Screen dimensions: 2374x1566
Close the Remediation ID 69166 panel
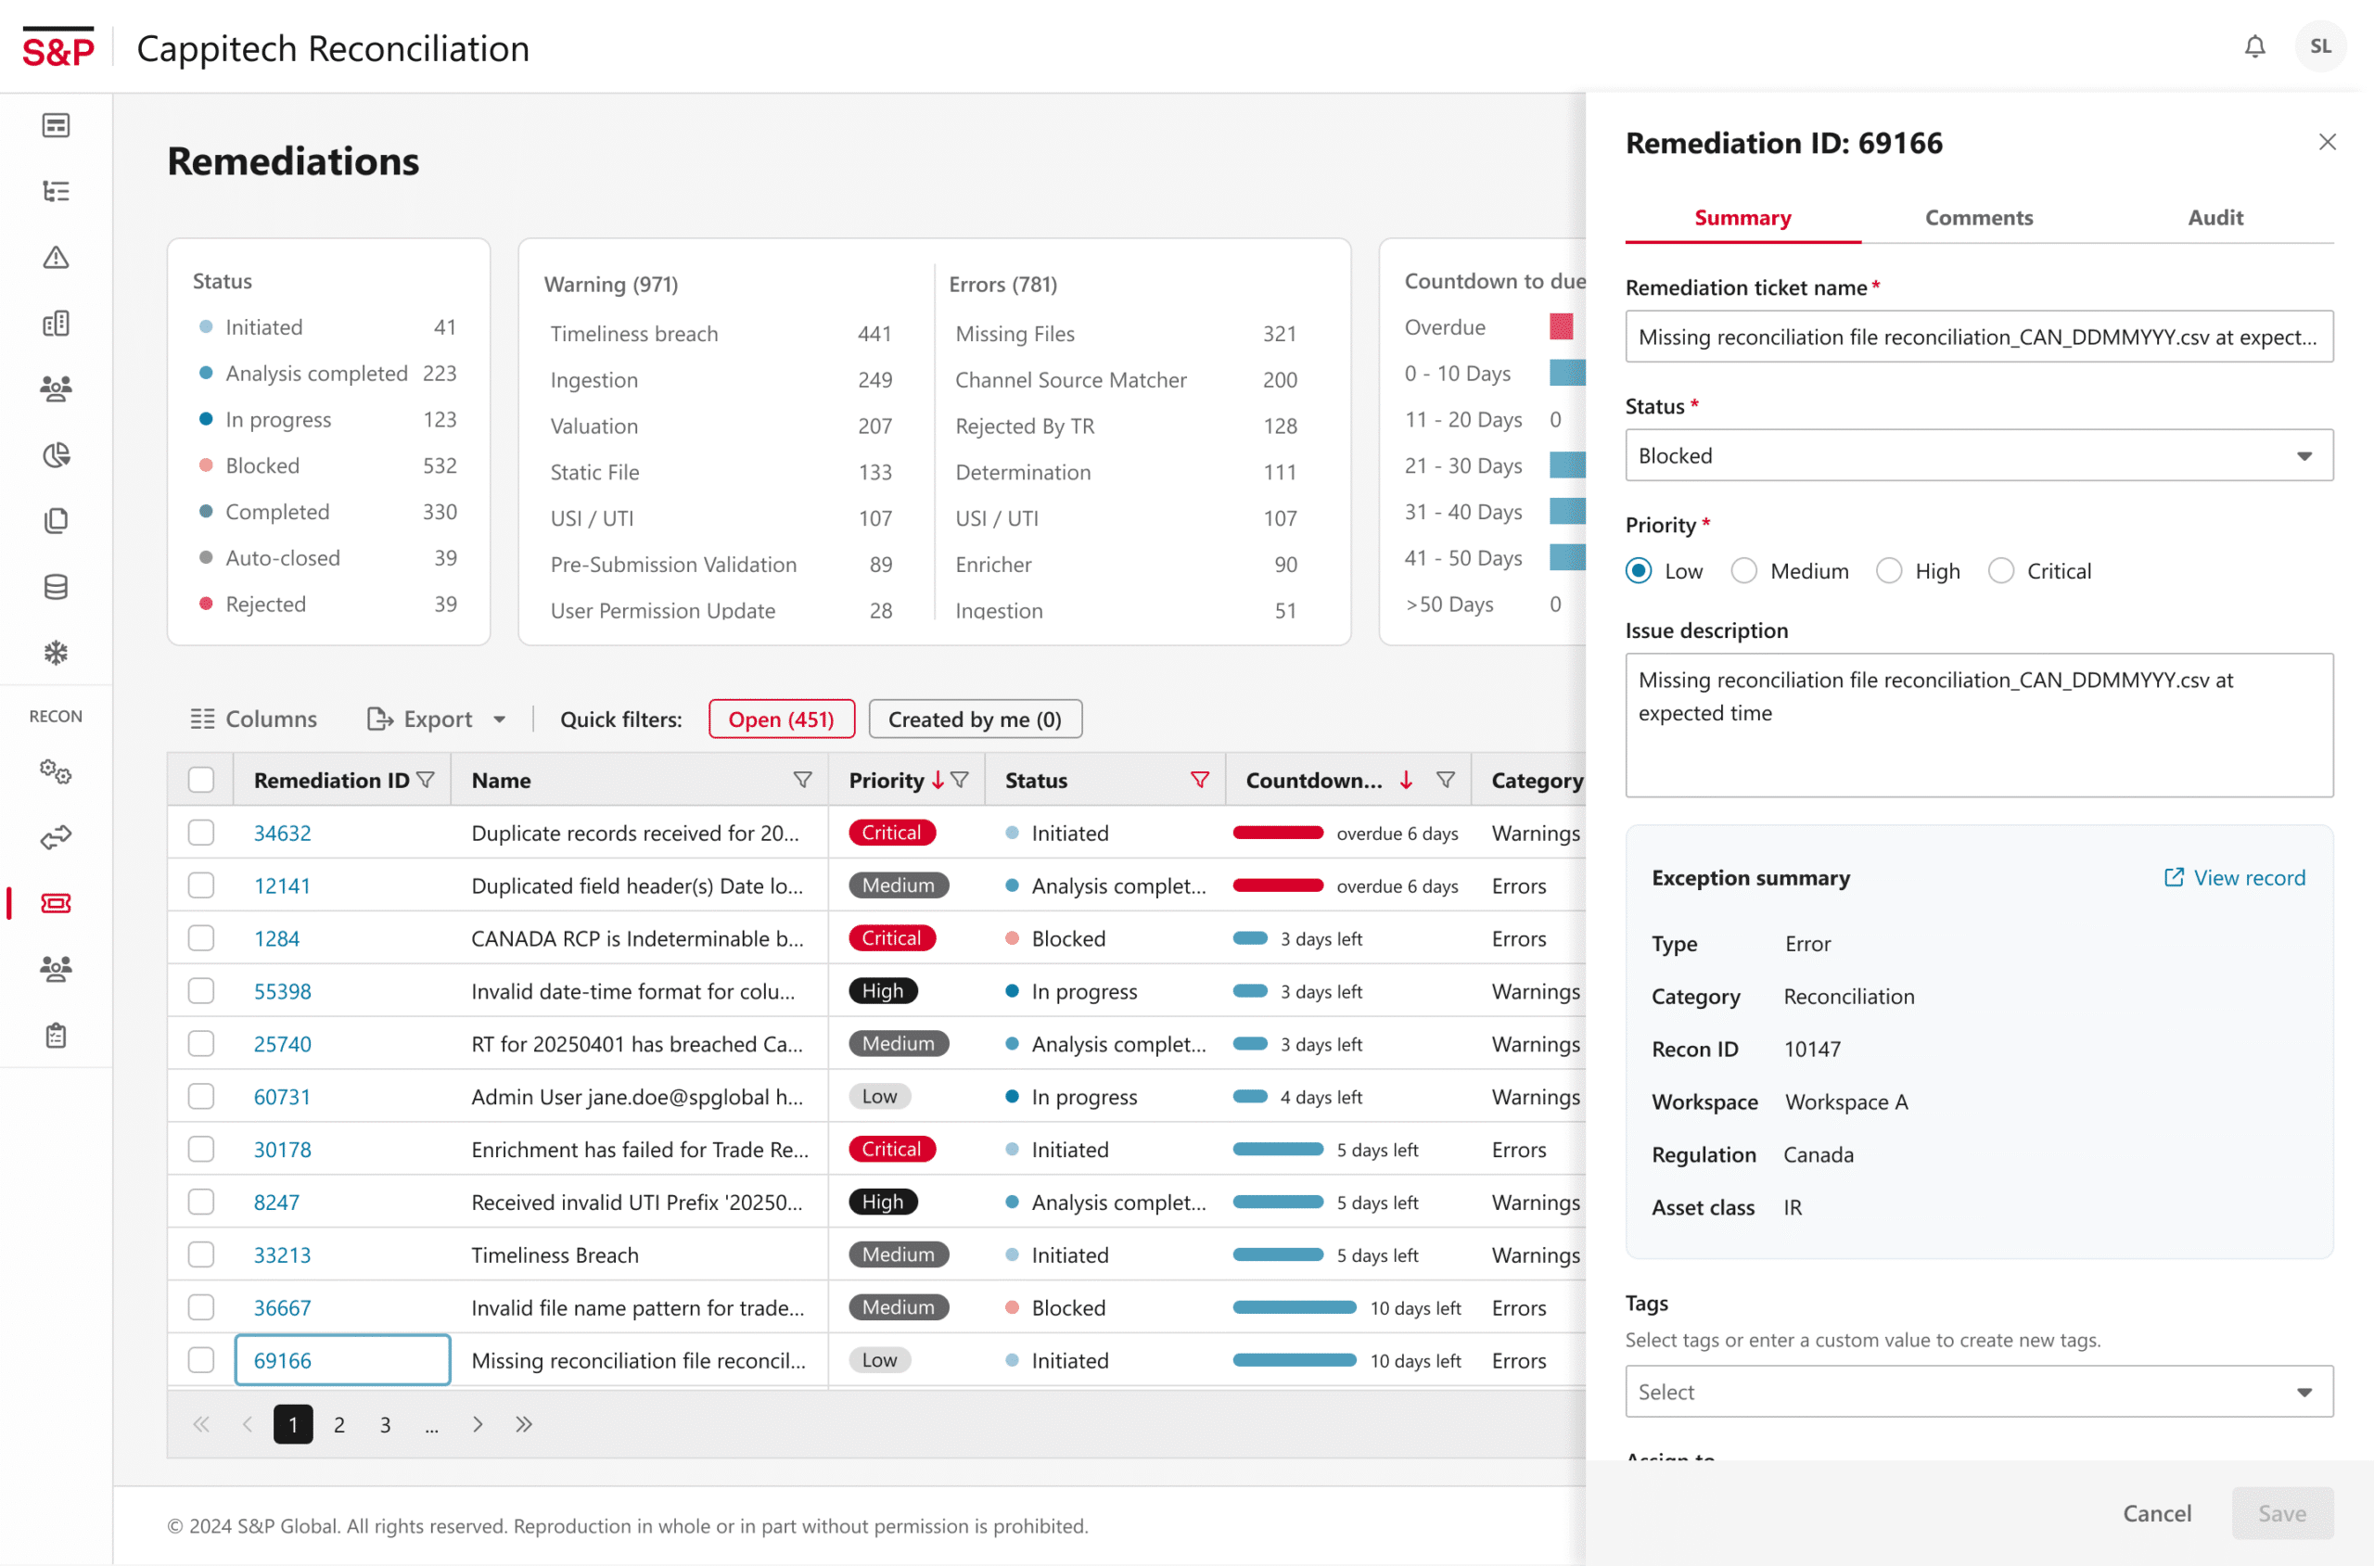pyautogui.click(x=2327, y=142)
